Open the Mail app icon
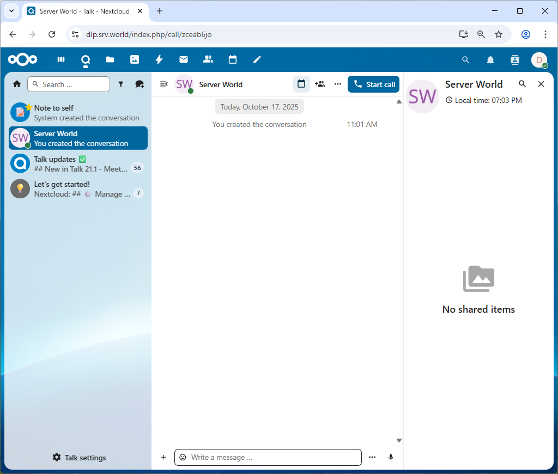This screenshot has width=558, height=474. coord(184,60)
